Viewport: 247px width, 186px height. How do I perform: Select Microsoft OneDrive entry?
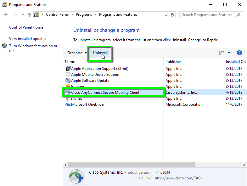point(87,104)
